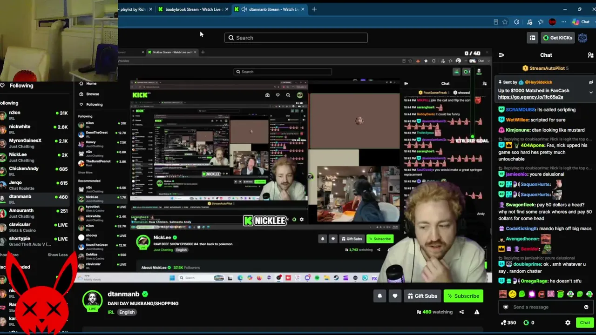Close the baabybrook Stream tab
Image resolution: width=596 pixels, height=335 pixels.
pyautogui.click(x=227, y=9)
